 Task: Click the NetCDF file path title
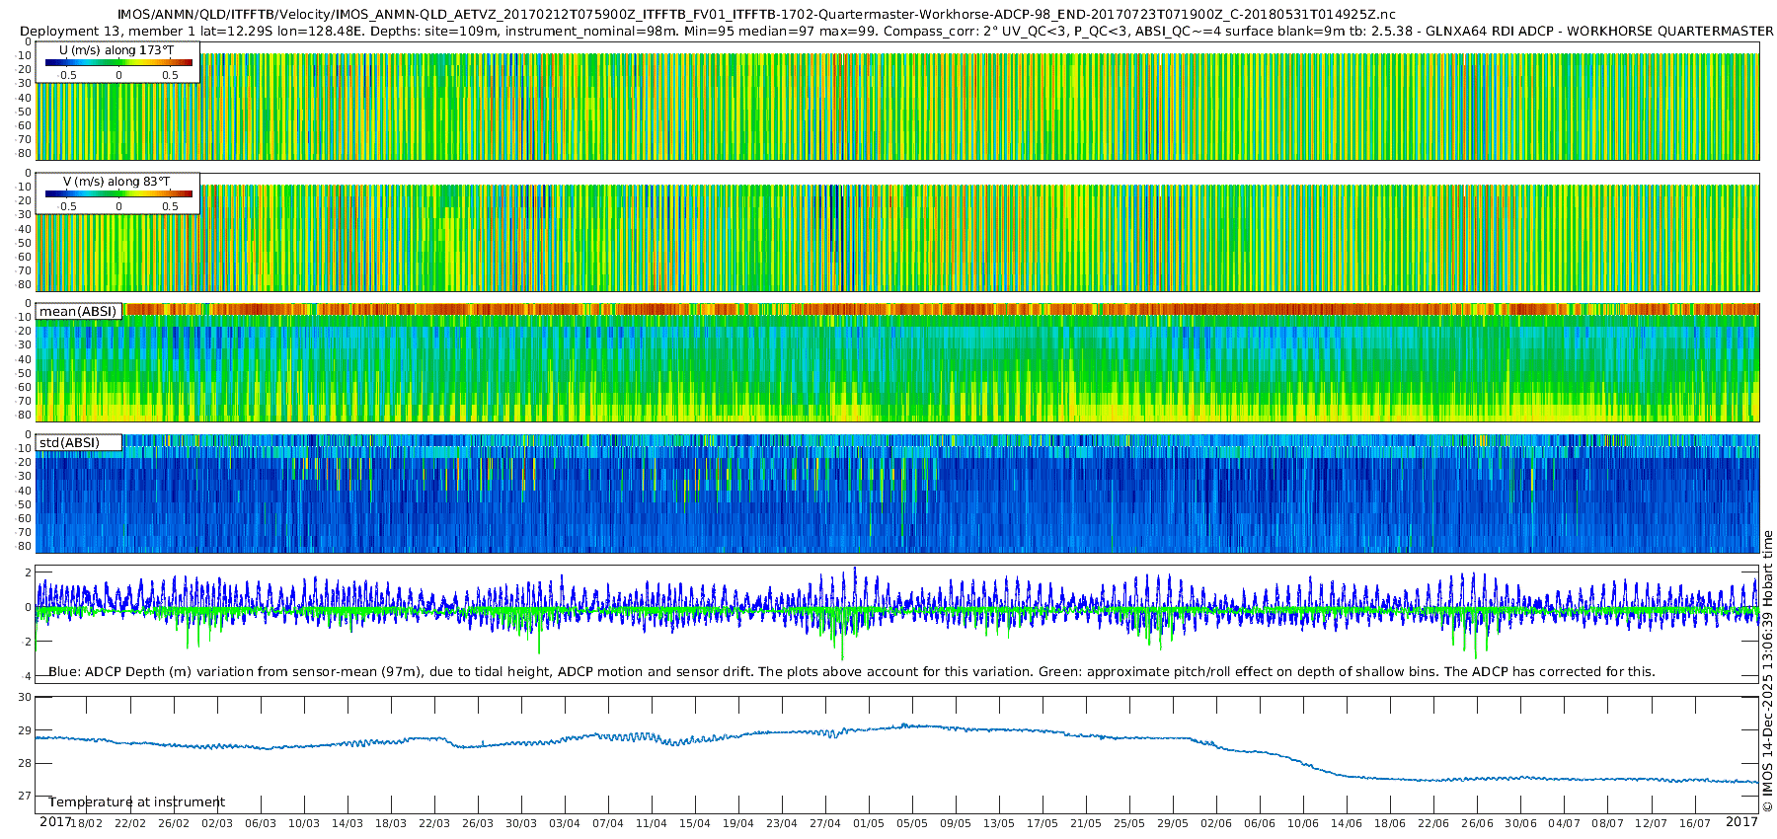click(756, 14)
